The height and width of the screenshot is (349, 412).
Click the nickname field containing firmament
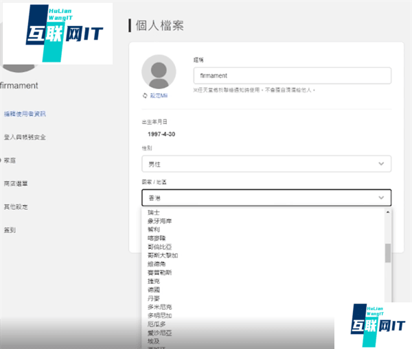click(292, 75)
